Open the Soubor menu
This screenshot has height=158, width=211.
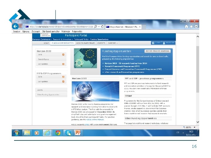point(17,31)
